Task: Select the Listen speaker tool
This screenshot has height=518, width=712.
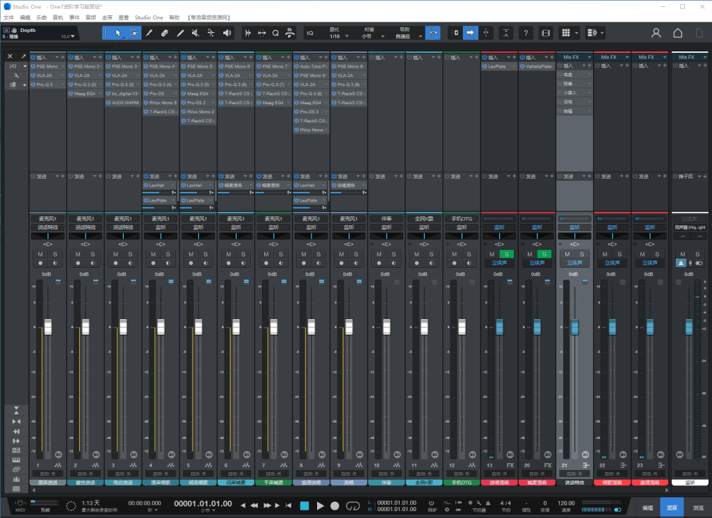Action: tap(227, 33)
